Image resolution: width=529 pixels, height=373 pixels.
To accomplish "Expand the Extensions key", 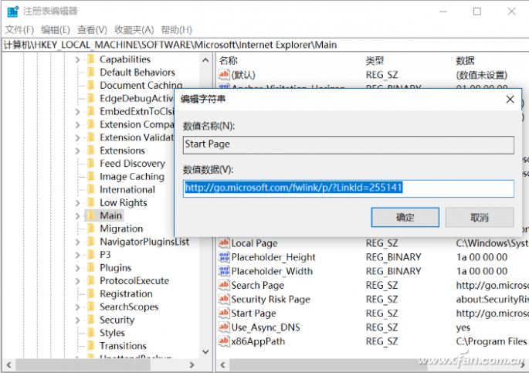I will pyautogui.click(x=77, y=151).
